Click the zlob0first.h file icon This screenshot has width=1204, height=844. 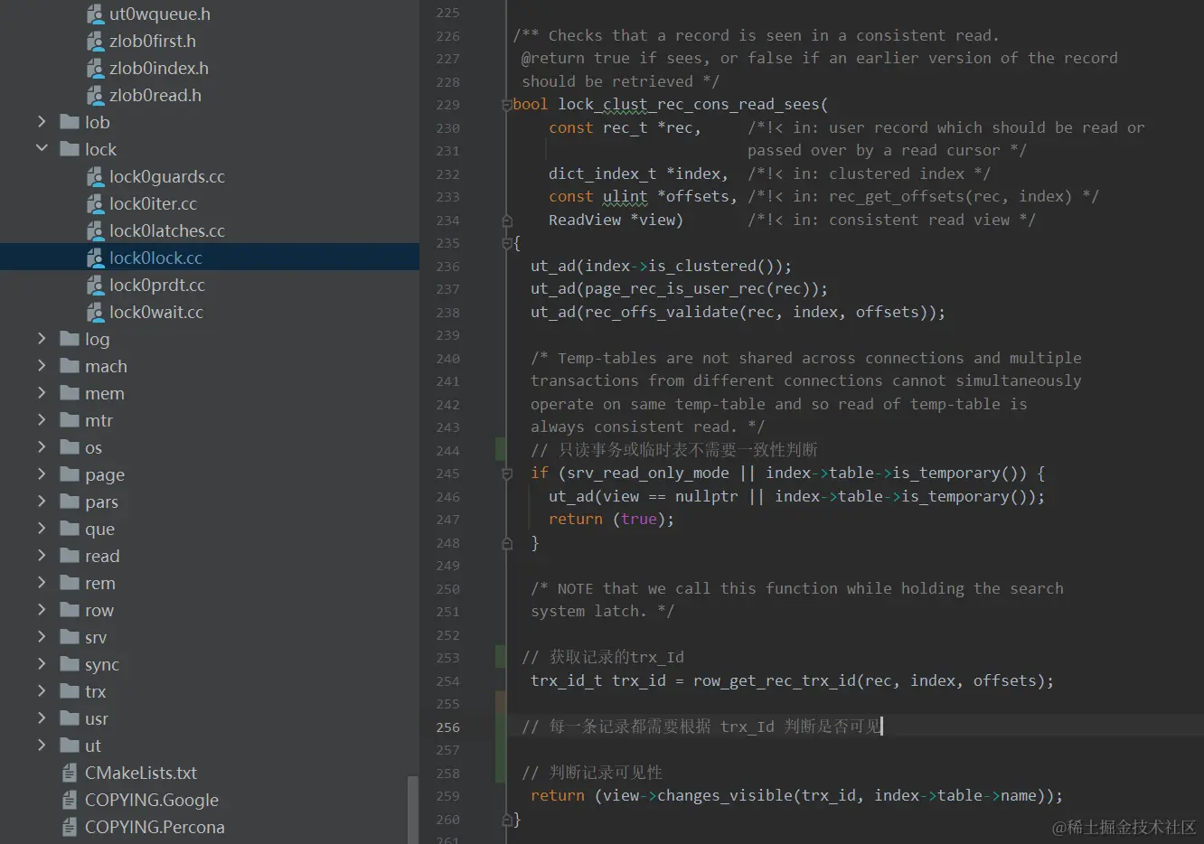95,41
